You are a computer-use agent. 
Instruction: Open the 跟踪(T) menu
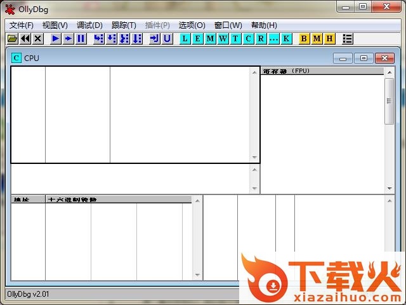pyautogui.click(x=124, y=25)
